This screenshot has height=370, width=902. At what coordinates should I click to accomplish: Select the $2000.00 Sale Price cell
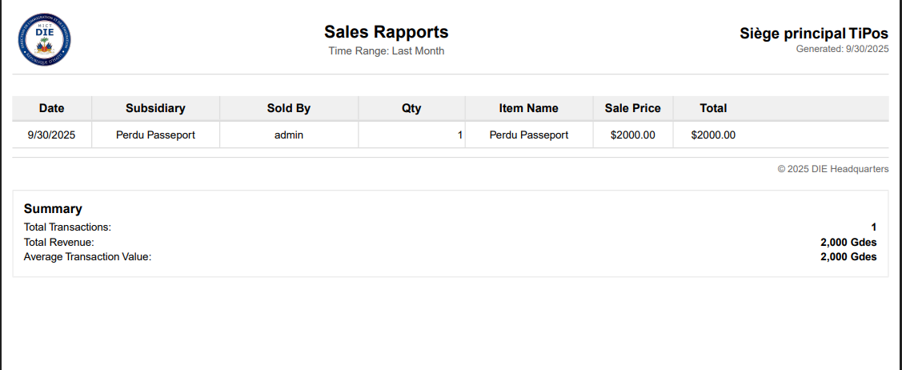click(x=632, y=135)
